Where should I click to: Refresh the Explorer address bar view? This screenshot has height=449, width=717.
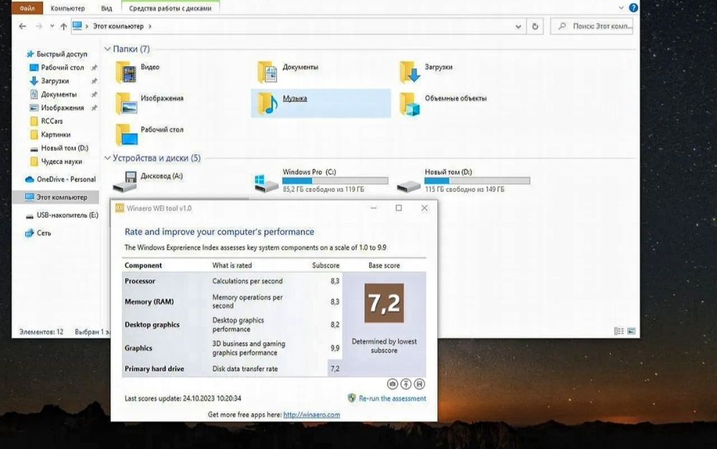click(535, 27)
